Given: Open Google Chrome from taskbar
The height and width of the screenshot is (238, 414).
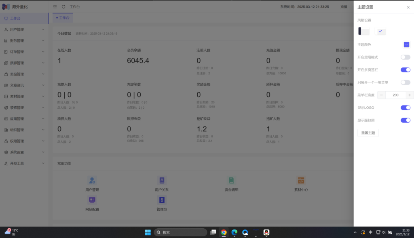Looking at the screenshot, I should coord(224,232).
